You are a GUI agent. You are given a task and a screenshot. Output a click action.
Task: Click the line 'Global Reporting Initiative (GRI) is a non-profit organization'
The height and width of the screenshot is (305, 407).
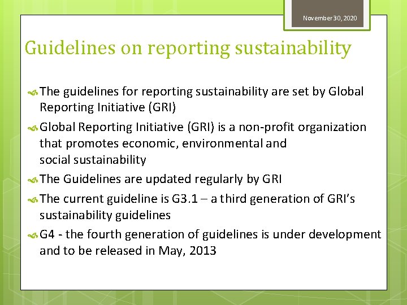point(203,128)
